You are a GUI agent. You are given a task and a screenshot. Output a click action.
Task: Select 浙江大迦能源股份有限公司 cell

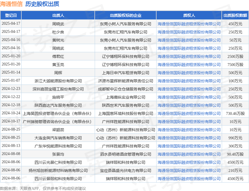tap(58, 81)
